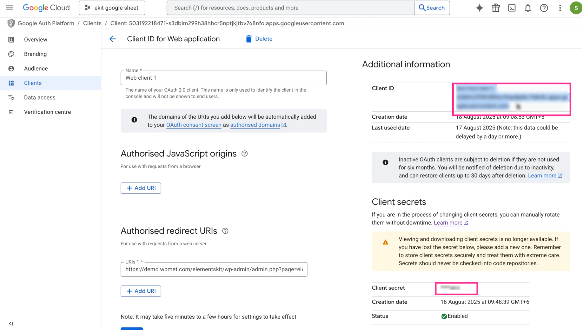Open the account avatar S
This screenshot has height=330, width=582.
coord(576,8)
